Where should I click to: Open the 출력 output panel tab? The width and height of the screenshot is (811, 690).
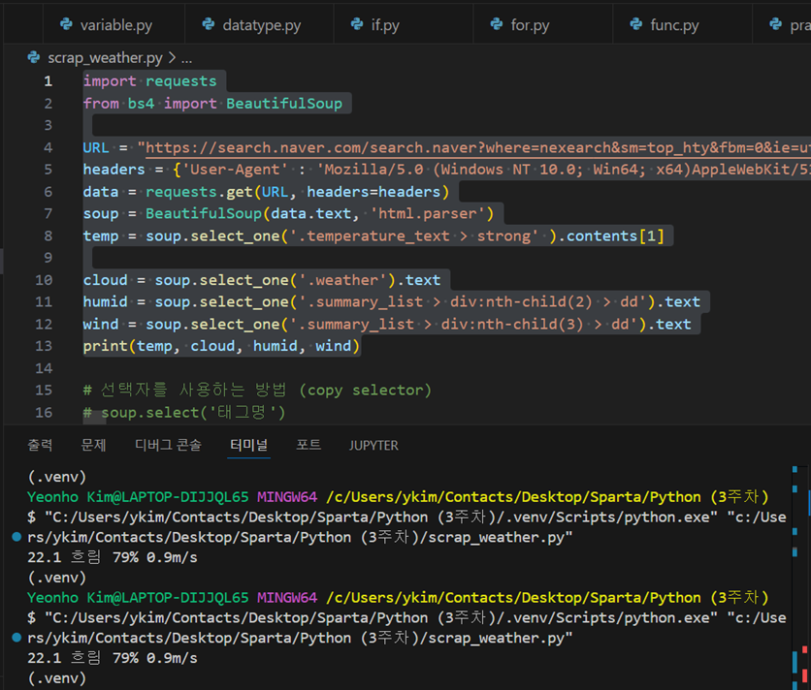pos(40,445)
